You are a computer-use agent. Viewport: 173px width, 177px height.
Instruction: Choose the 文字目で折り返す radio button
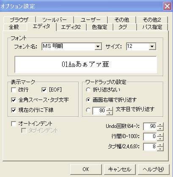coord(88,110)
